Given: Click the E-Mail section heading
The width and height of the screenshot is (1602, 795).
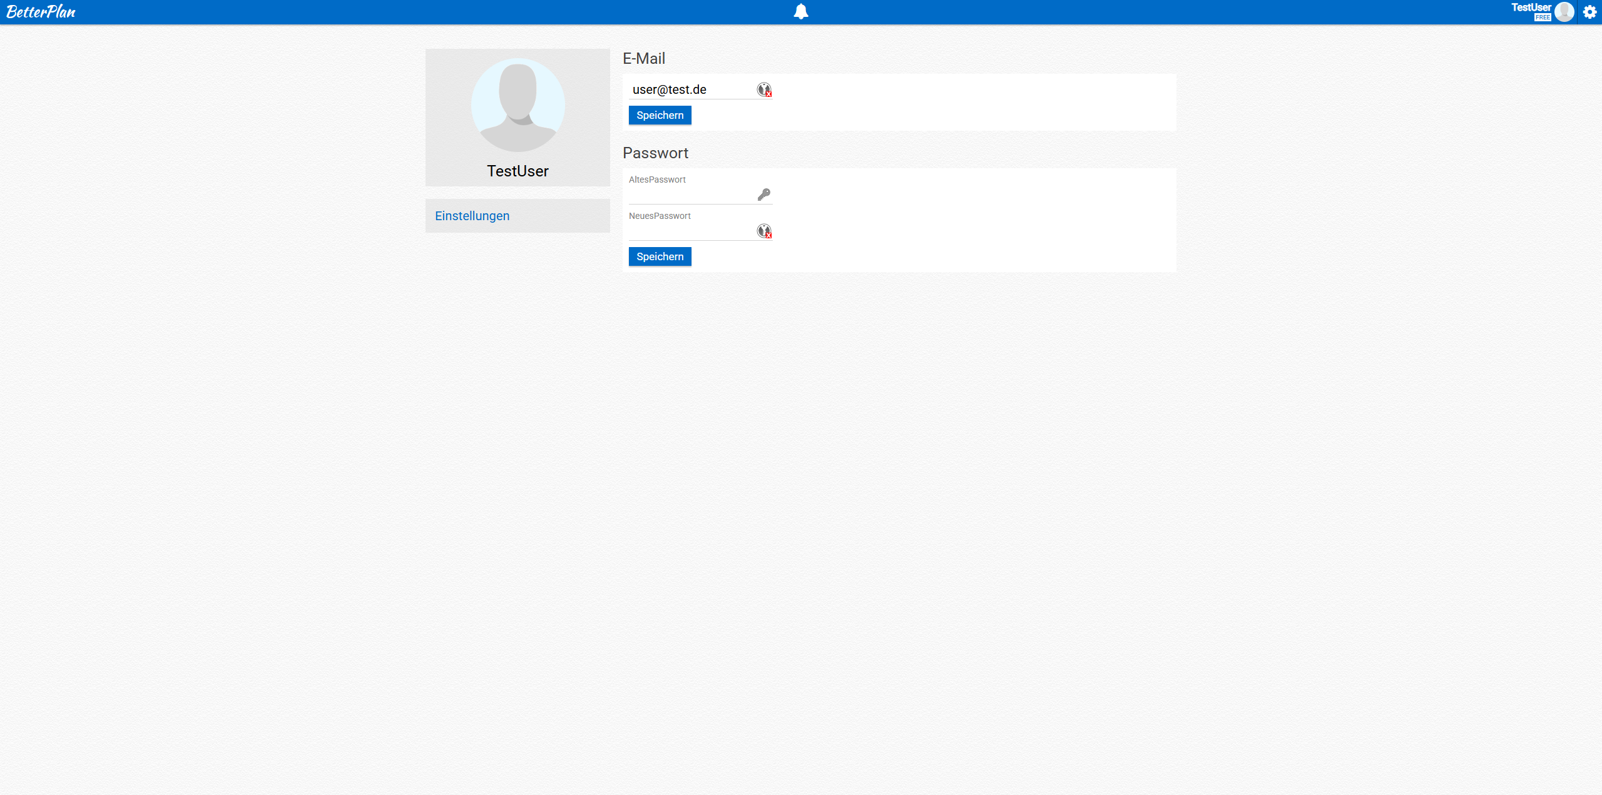Looking at the screenshot, I should click(x=644, y=58).
